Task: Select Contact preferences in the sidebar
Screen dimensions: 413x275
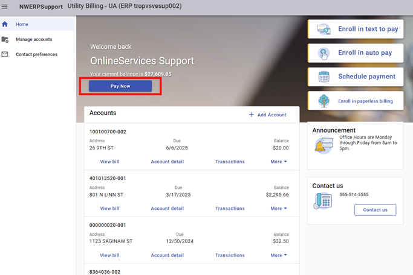Action: pos(36,54)
